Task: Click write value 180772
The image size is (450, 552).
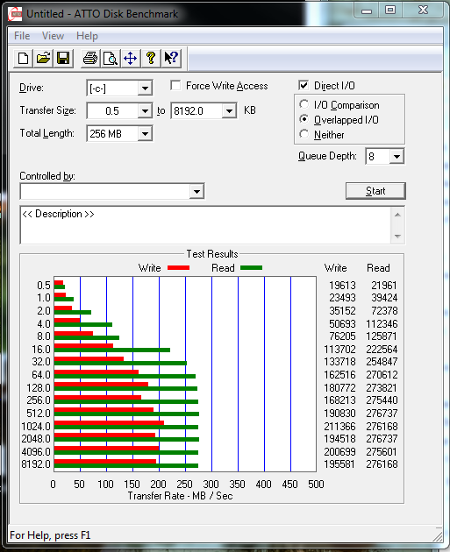Action: click(x=339, y=388)
